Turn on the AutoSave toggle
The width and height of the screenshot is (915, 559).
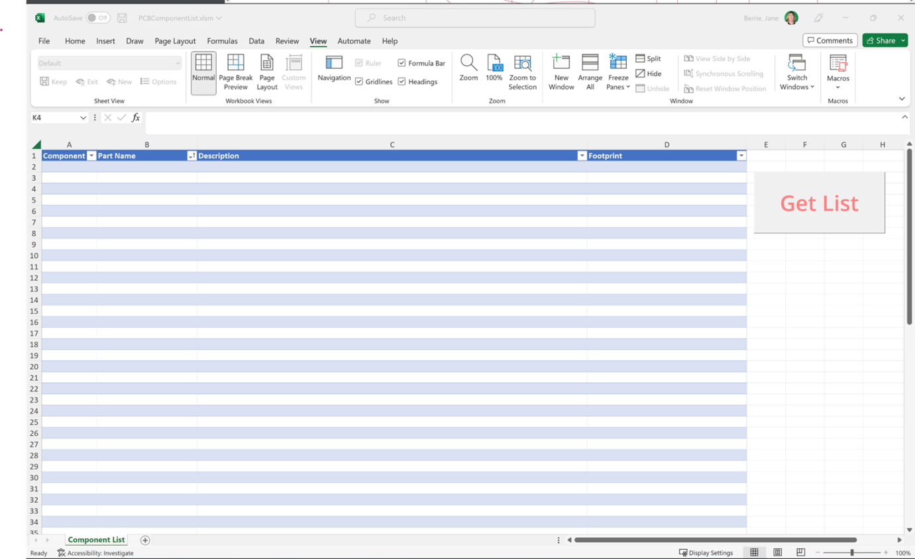click(98, 18)
